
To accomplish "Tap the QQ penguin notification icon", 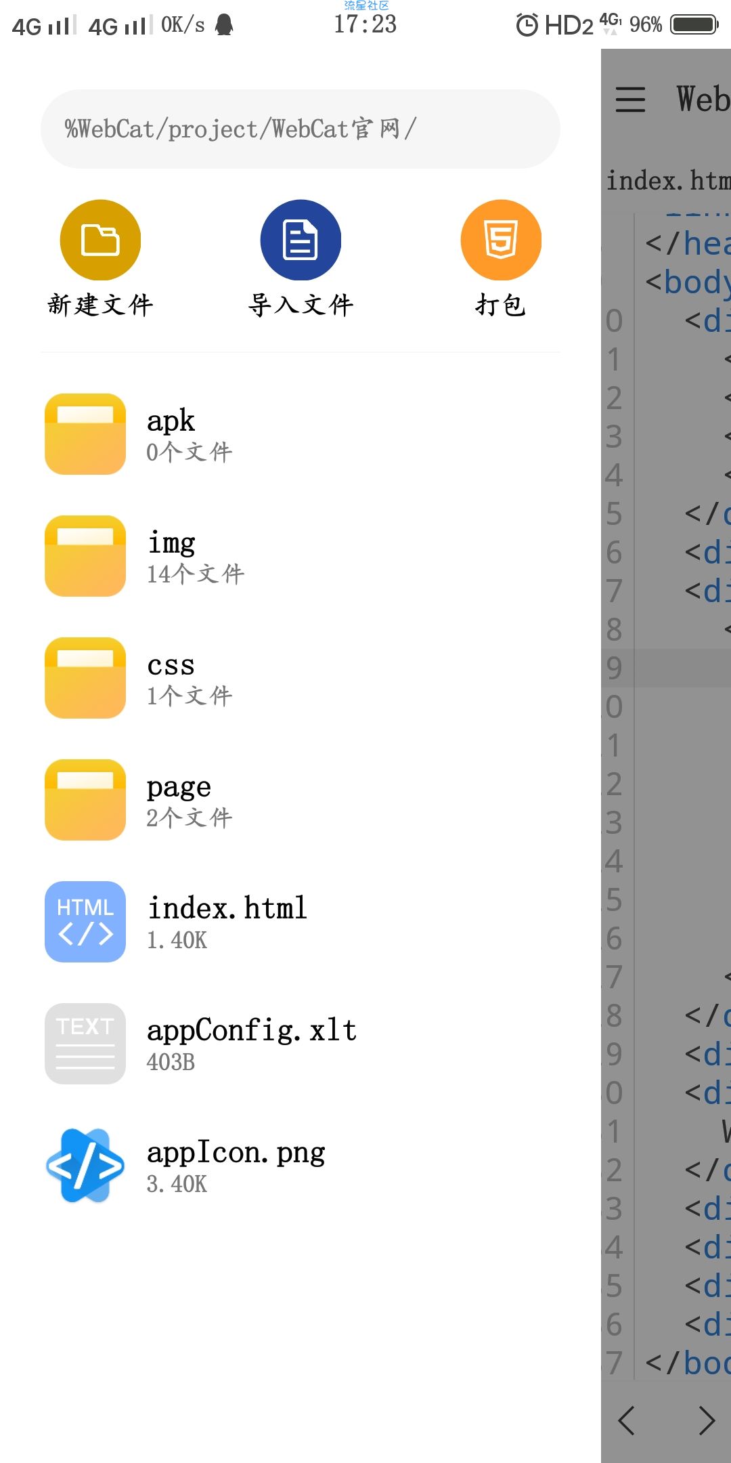I will pos(224,24).
